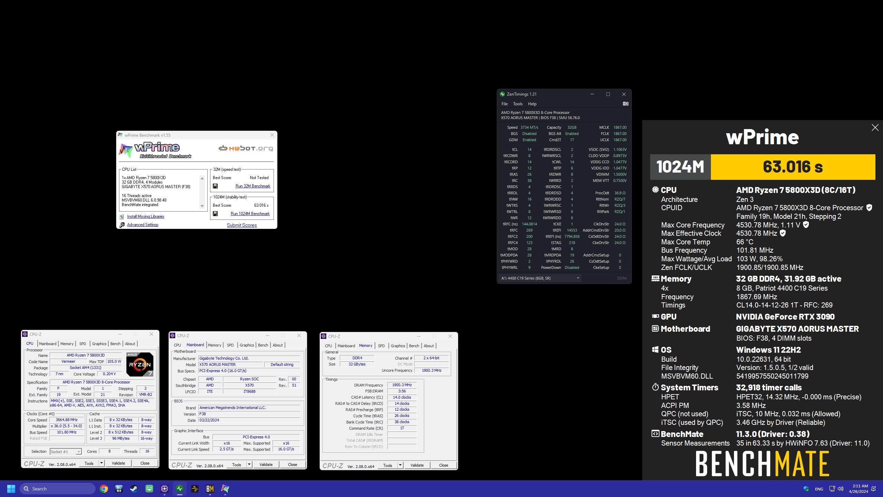
Task: Open the Tools dropdown arrow in CPU-Z Mainboard window
Action: tap(249, 465)
